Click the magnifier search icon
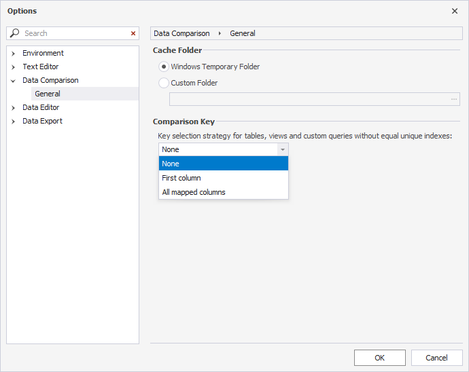The width and height of the screenshot is (469, 372). pos(14,33)
